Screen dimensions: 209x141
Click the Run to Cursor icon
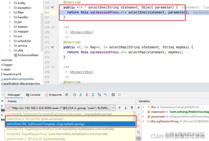point(105,95)
